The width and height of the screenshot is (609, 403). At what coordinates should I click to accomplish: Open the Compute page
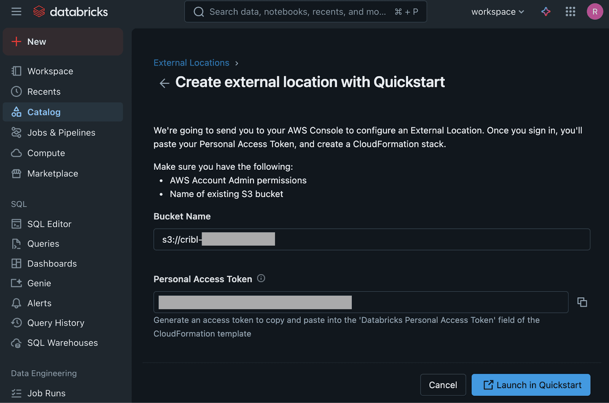click(x=46, y=153)
